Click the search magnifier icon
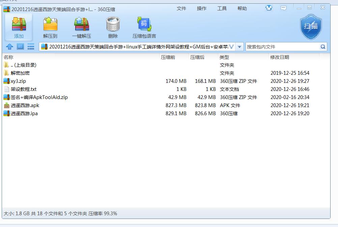This screenshot has width=338, height=227. click(323, 47)
